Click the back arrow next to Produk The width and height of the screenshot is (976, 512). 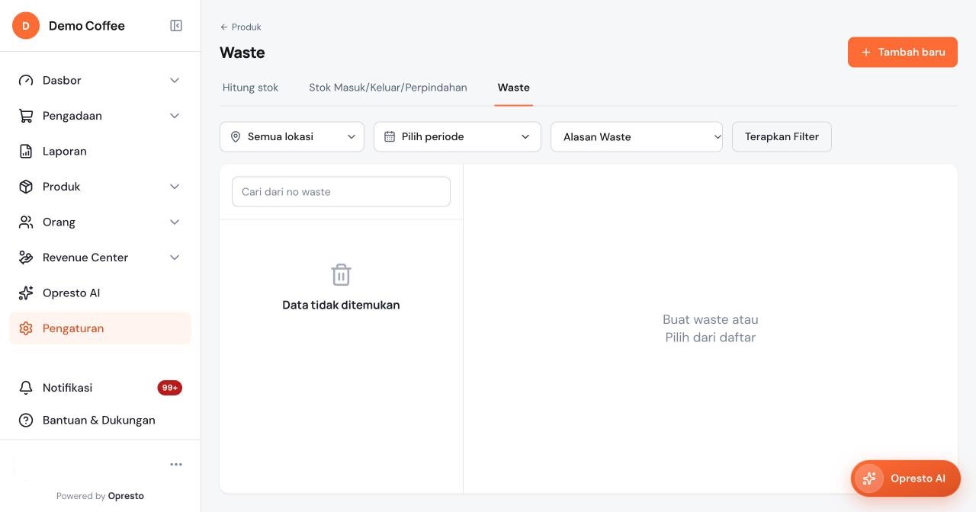(x=224, y=27)
